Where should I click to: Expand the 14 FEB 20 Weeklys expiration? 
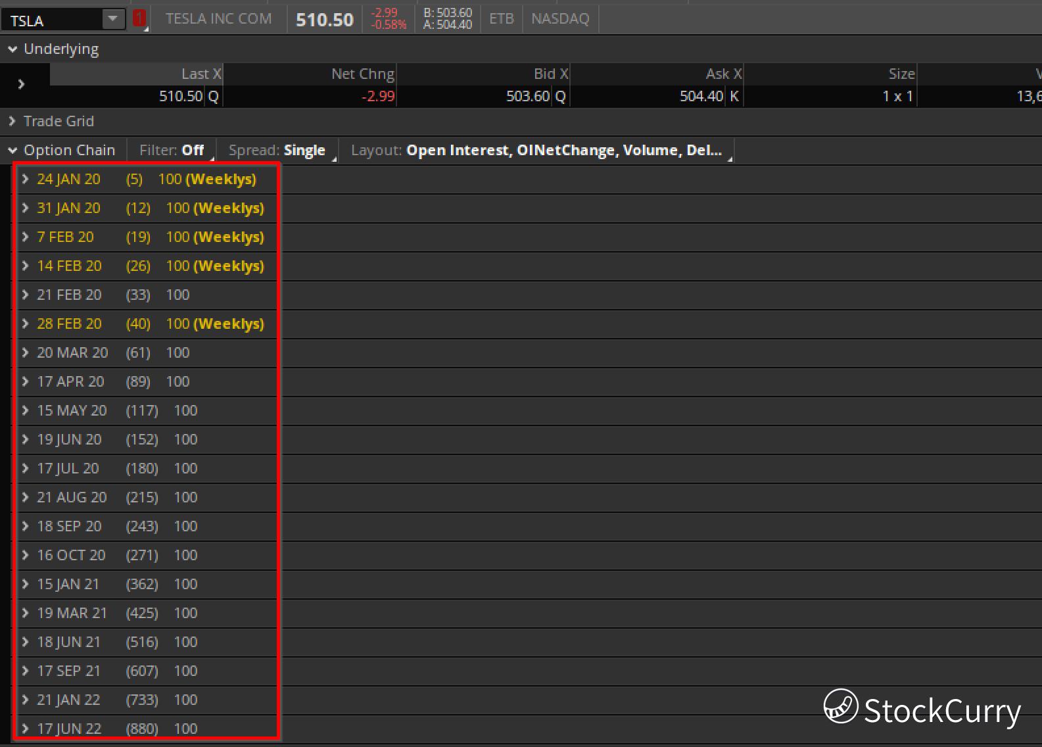point(25,266)
